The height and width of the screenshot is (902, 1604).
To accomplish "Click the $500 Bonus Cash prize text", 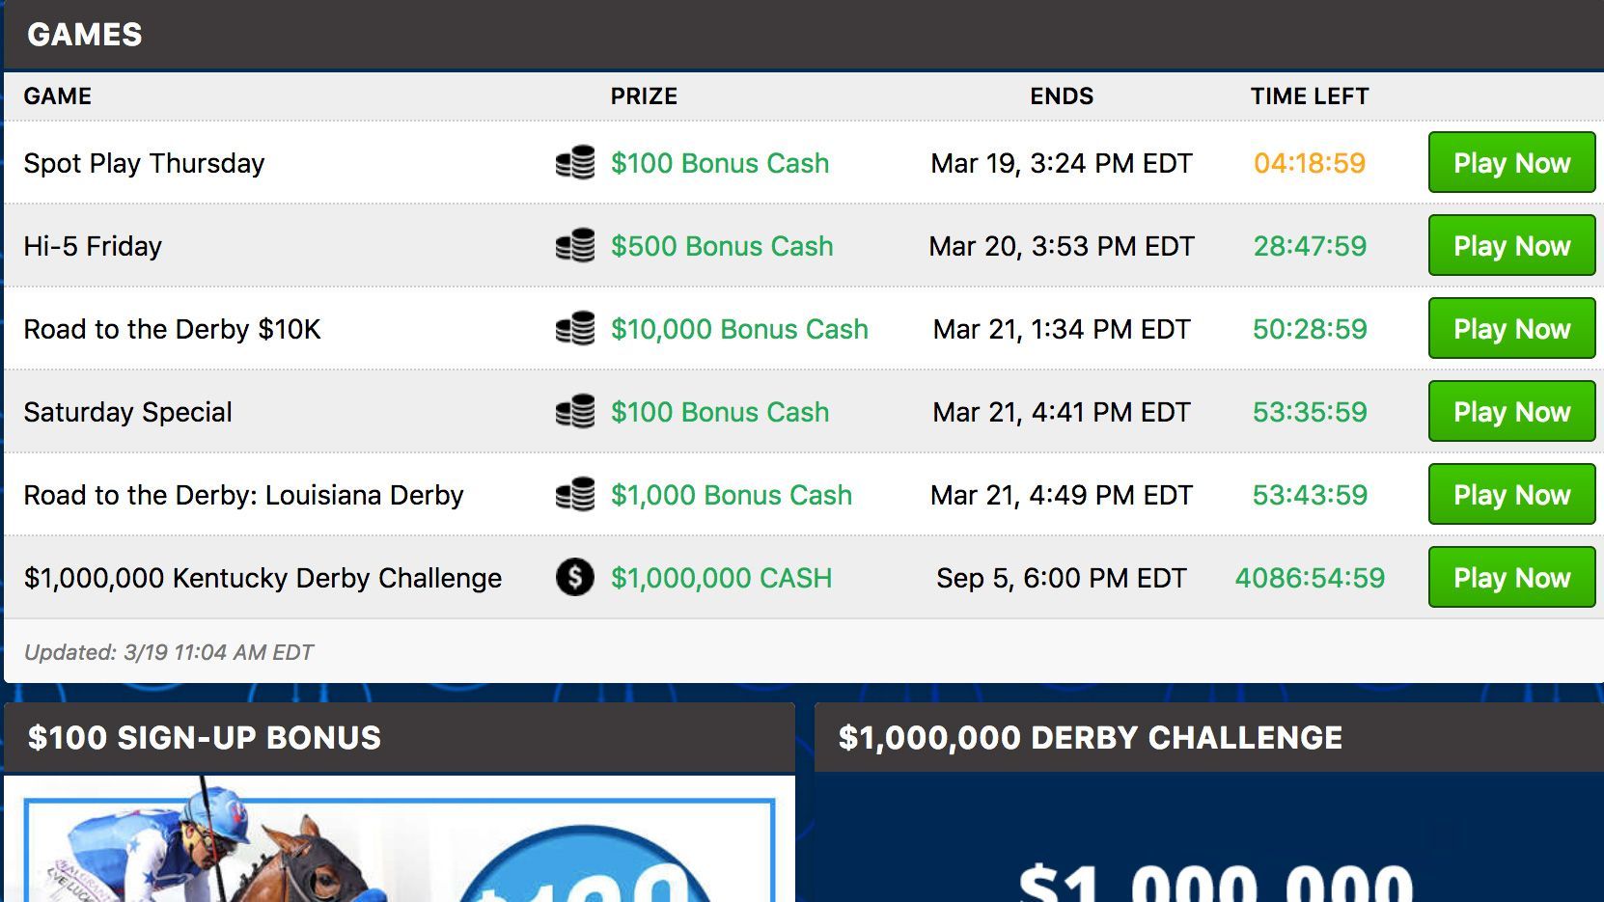I will 721,246.
